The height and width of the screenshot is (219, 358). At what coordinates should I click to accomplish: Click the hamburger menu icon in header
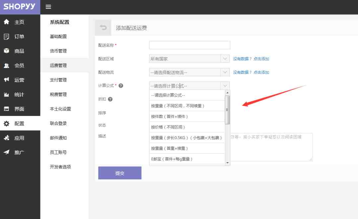click(x=48, y=7)
